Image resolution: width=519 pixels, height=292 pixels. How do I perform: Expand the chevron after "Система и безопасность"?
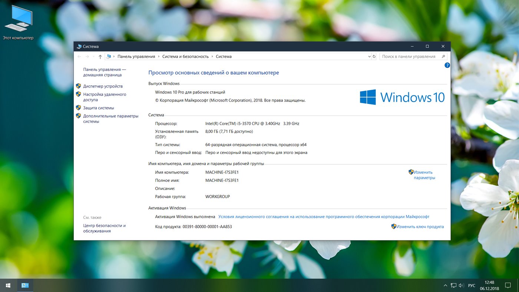tap(212, 56)
